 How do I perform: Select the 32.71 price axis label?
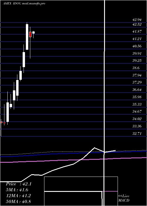tap(137, 134)
